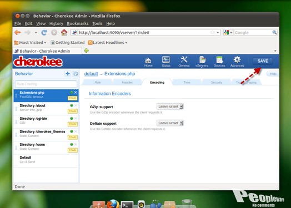The height and width of the screenshot is (208, 291).
Task: Switch to the Security tab
Action: (217, 82)
